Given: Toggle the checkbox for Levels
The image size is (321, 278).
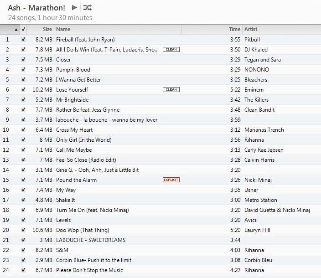Looking at the screenshot, I should pos(23,220).
